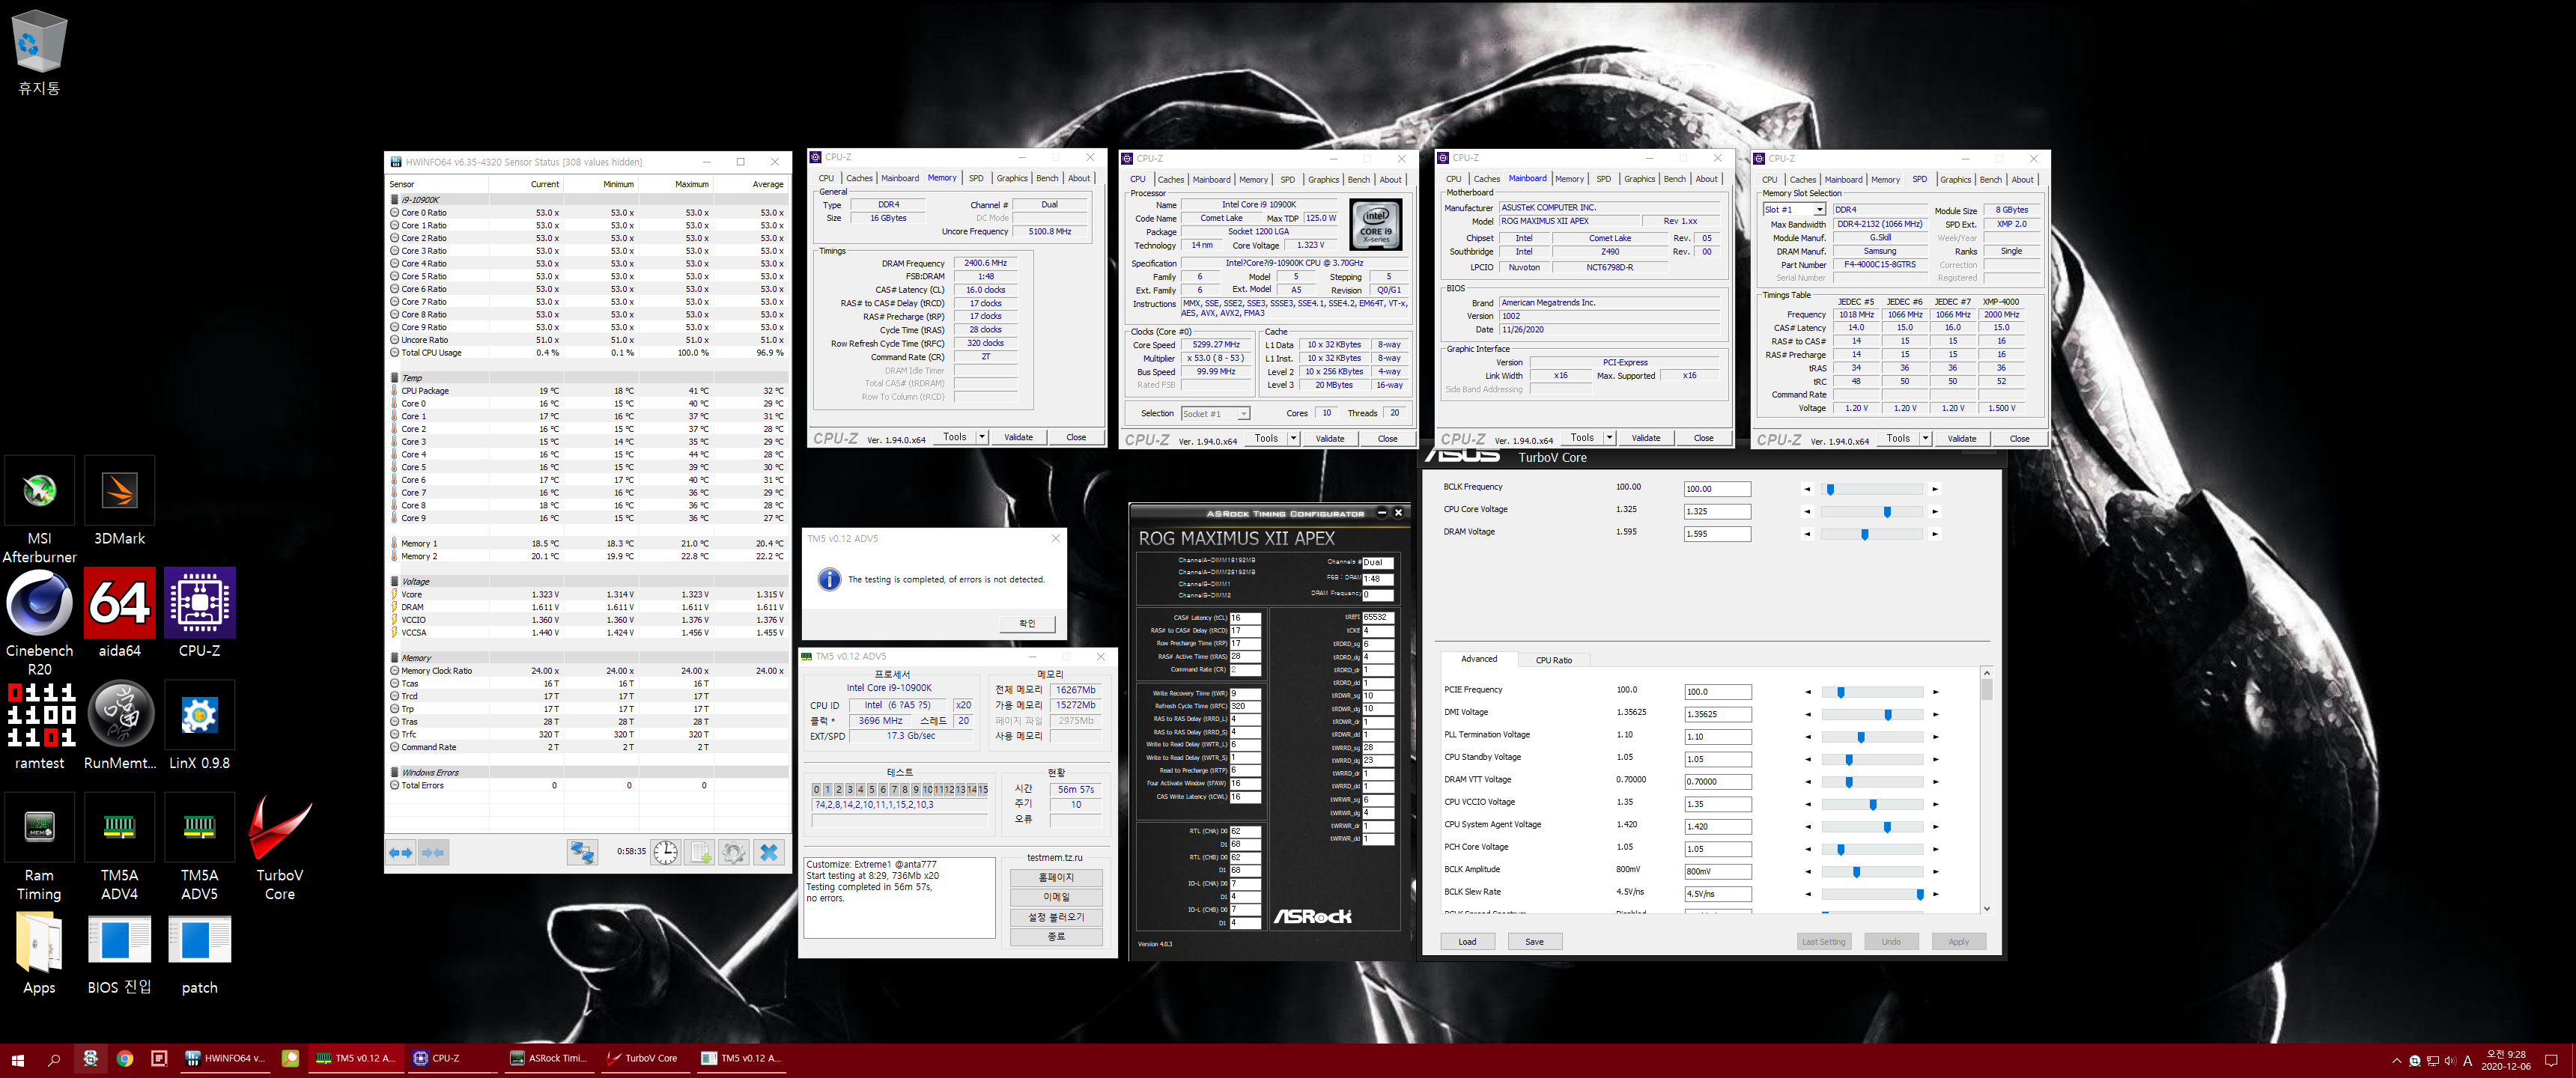Click HWiNFO expand columns arrows icon

point(400,853)
